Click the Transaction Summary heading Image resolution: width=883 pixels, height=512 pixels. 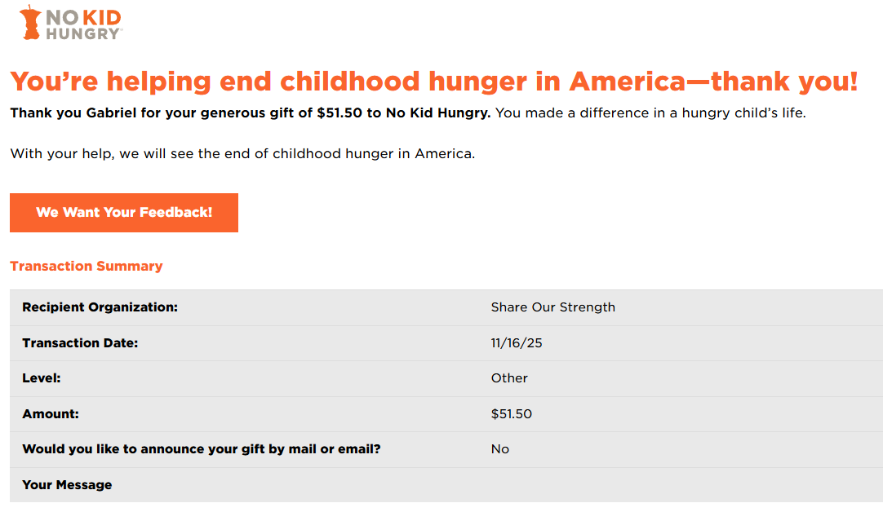[87, 266]
